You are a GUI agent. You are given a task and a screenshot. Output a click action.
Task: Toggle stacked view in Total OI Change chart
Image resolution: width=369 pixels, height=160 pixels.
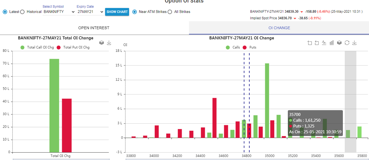click(x=101, y=43)
